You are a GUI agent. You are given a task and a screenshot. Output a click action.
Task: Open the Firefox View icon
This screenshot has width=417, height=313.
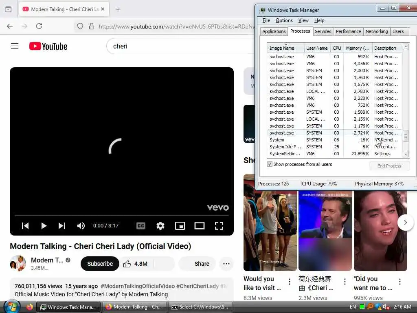(8, 9)
